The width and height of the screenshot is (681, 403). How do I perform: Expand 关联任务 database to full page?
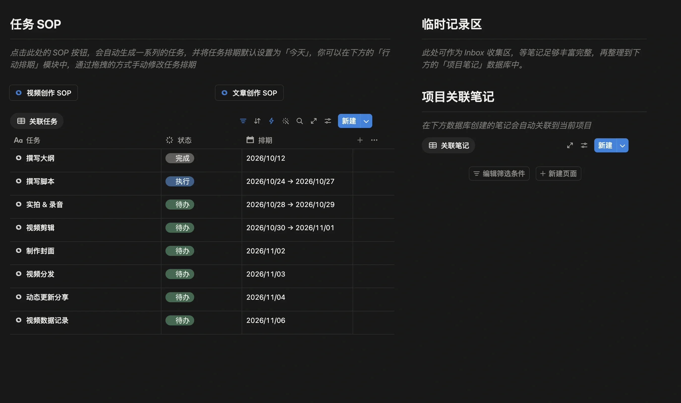(x=314, y=121)
